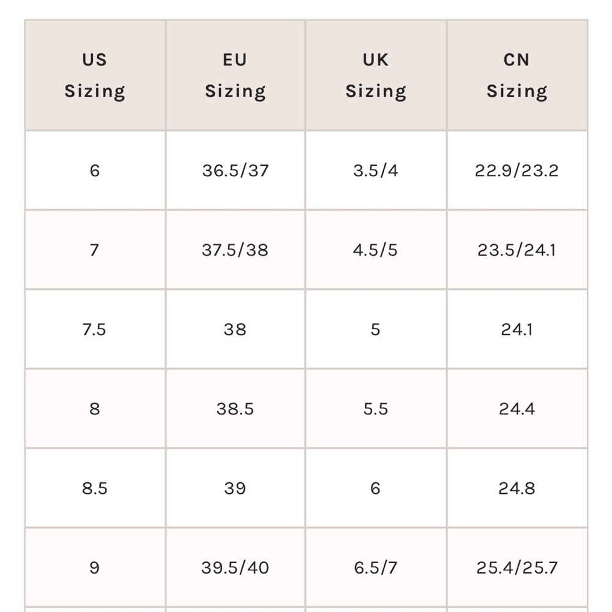Click the UK Sizing column header

(x=376, y=75)
